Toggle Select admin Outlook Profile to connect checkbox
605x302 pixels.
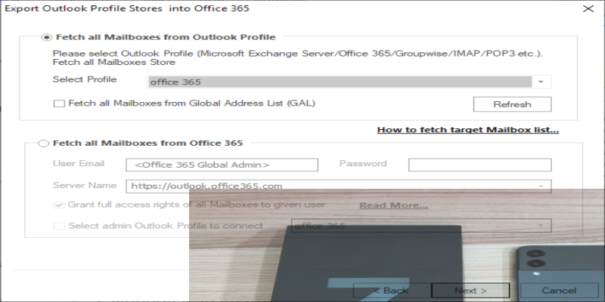(x=59, y=226)
